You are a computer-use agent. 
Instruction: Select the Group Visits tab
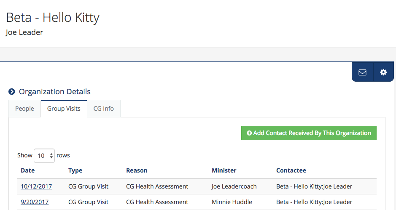pos(64,109)
